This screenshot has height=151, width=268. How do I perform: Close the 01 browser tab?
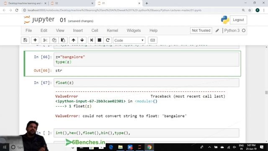pyautogui.click(x=139, y=3)
